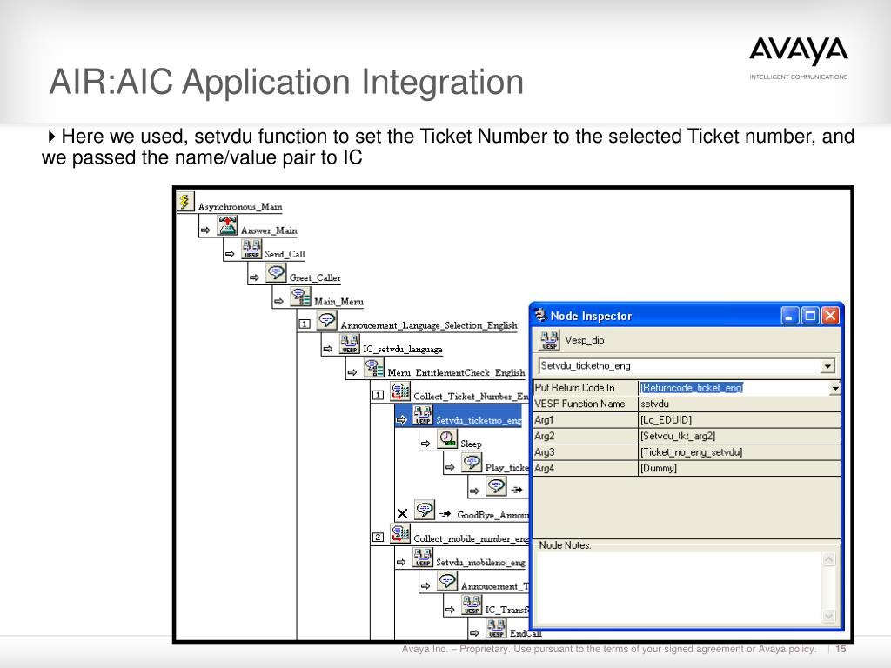891x668 pixels.
Task: Select the Setvdu_ticketno_eng VESP icon
Action: 423,415
